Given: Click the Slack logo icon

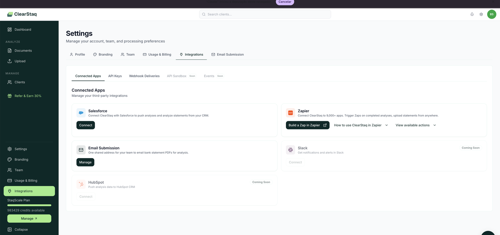Looking at the screenshot, I should pos(290,150).
